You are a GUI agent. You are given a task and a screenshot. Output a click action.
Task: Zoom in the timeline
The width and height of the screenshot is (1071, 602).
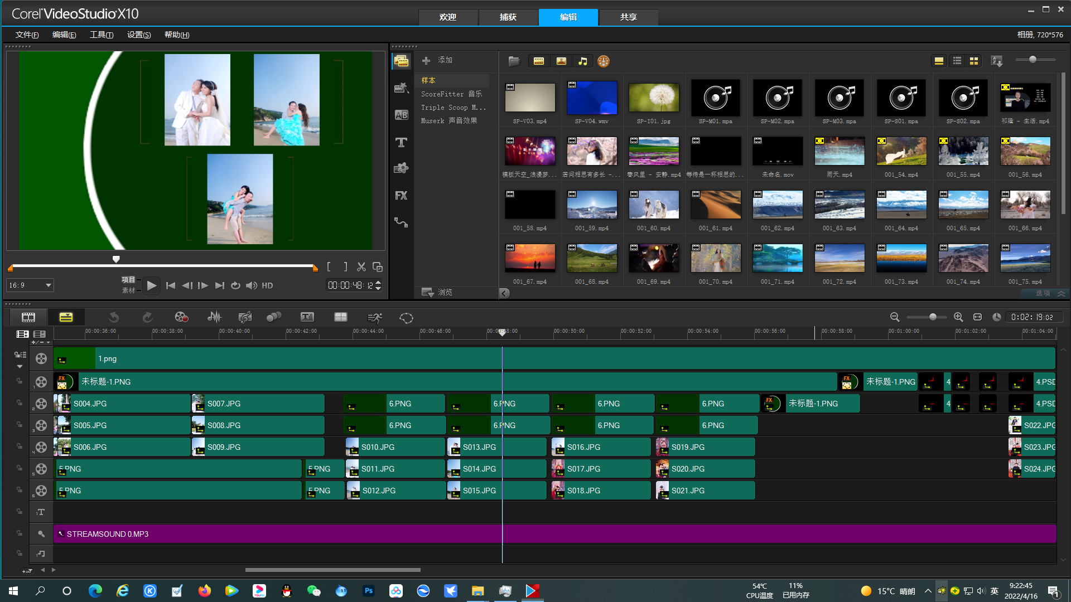pos(958,317)
